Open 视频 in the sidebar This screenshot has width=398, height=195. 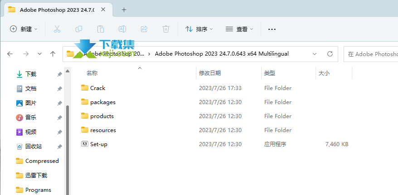point(31,132)
